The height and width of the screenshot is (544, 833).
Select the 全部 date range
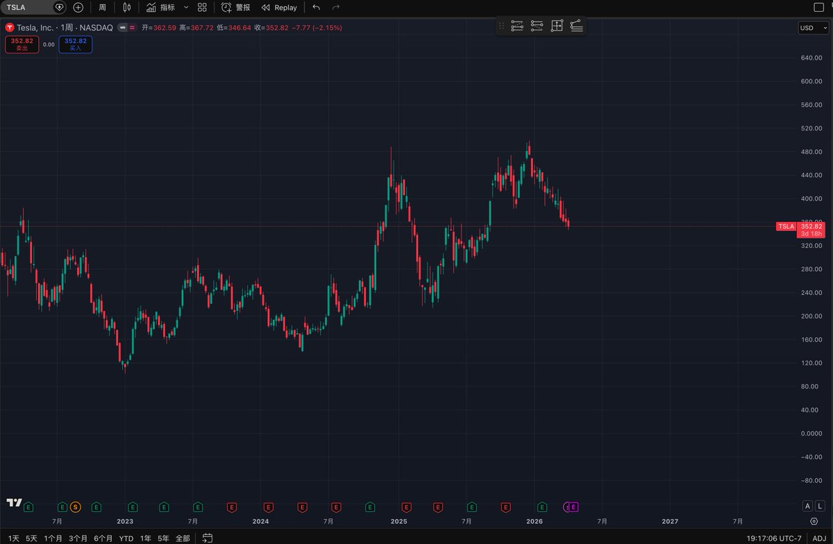(182, 538)
